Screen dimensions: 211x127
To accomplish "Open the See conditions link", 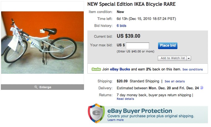I will click(192, 69).
